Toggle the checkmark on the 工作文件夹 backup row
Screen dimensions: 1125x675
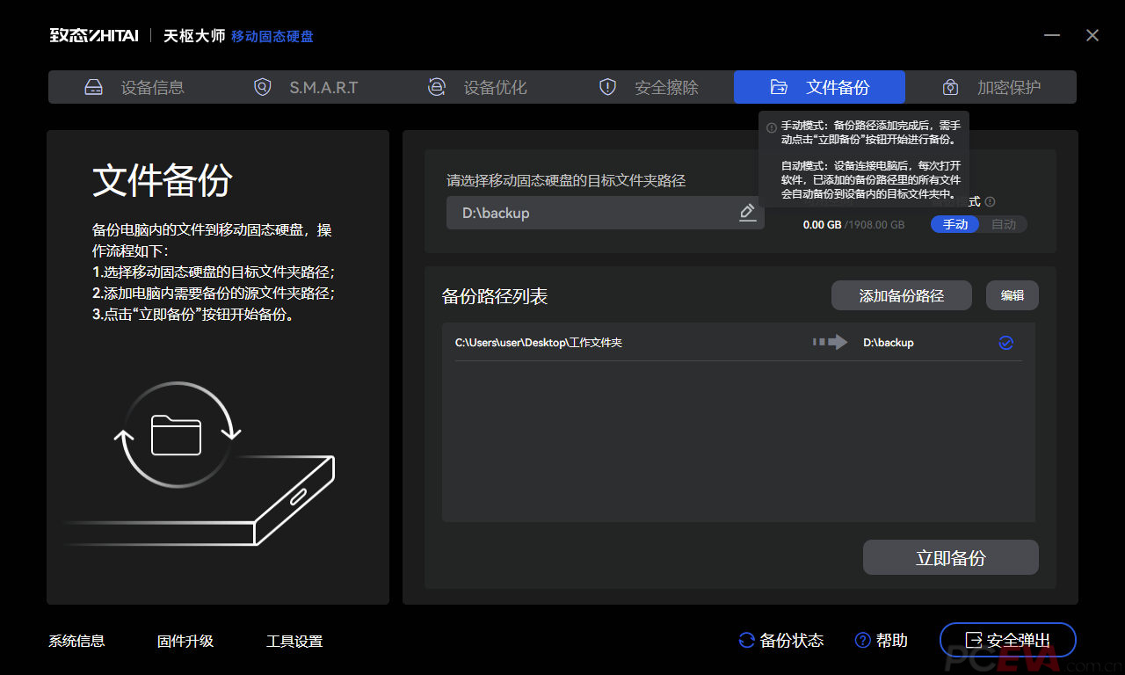(x=1006, y=343)
